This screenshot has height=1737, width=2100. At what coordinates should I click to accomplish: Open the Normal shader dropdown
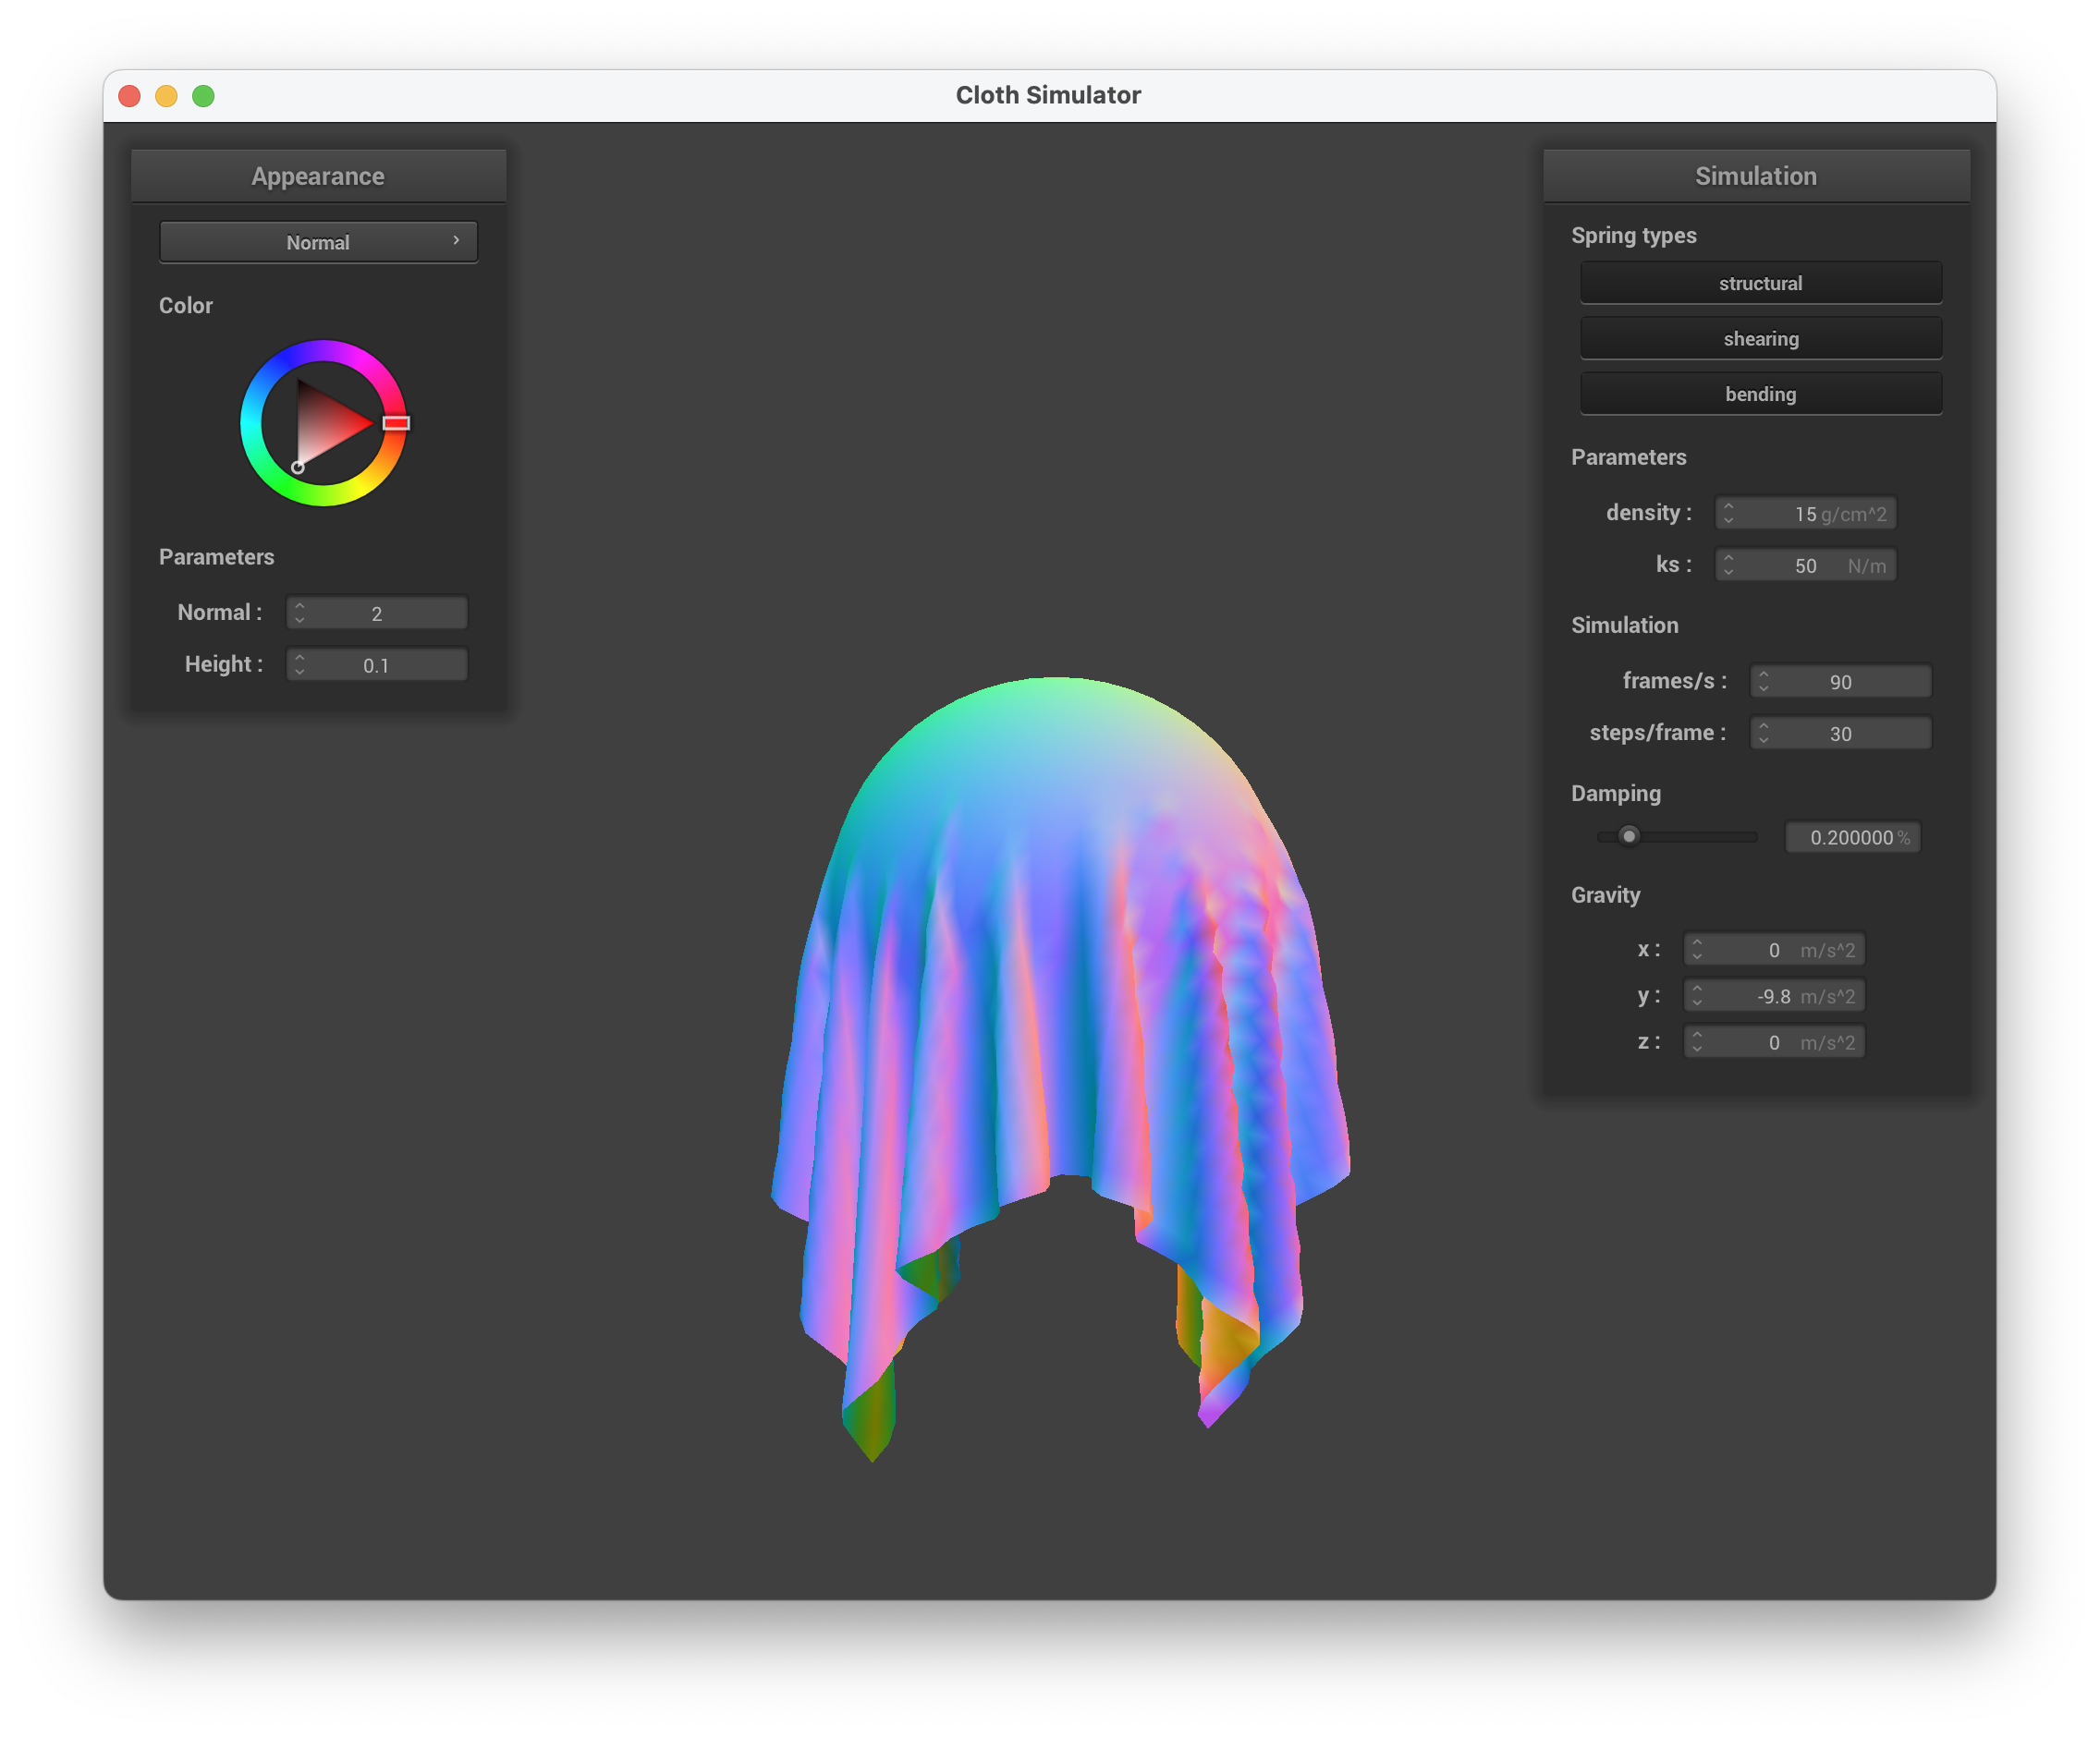[318, 242]
